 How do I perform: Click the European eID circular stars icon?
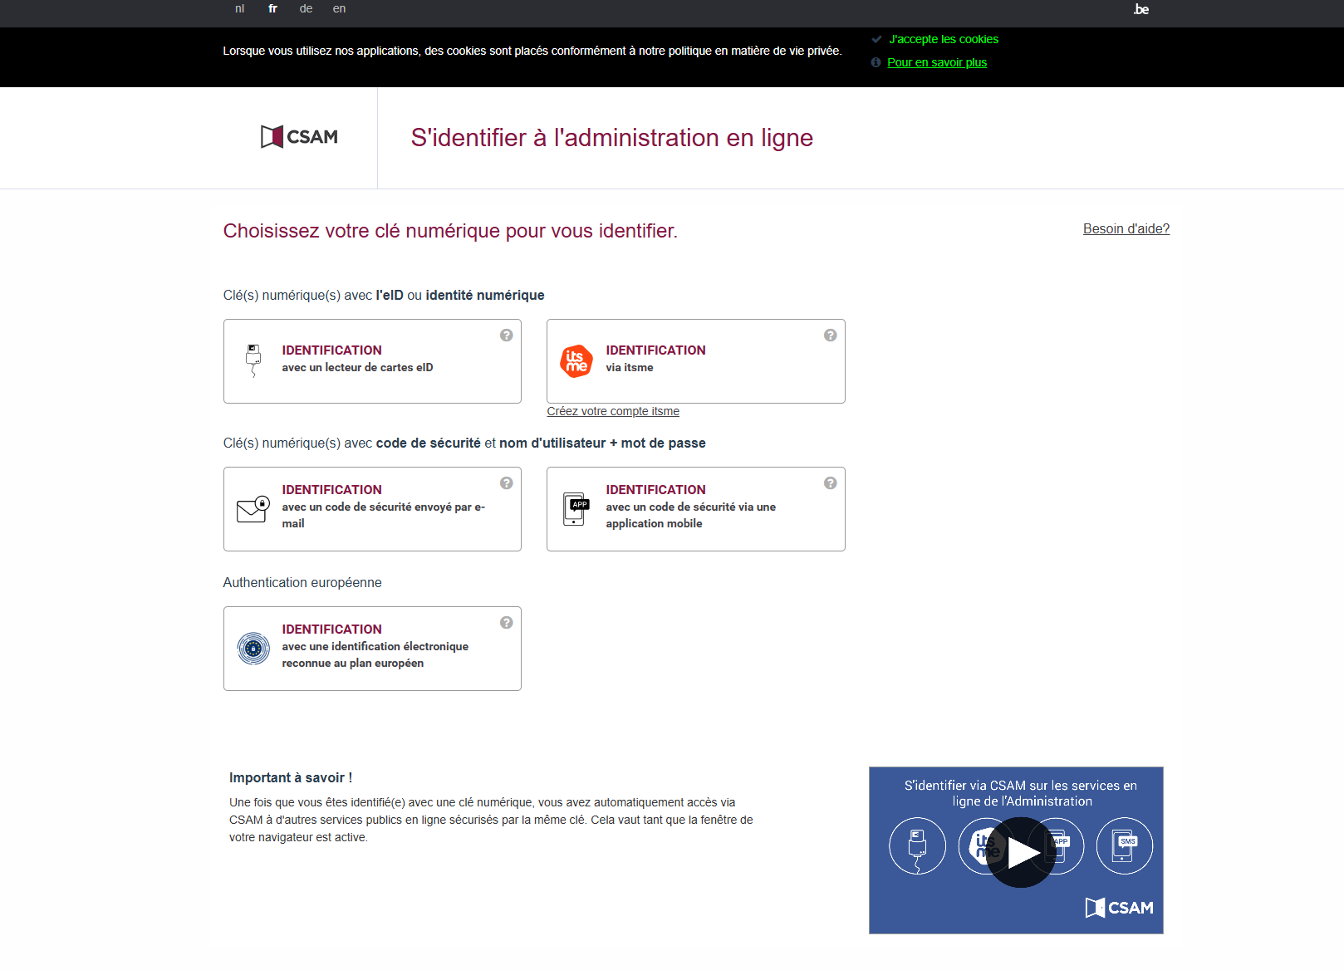[253, 648]
